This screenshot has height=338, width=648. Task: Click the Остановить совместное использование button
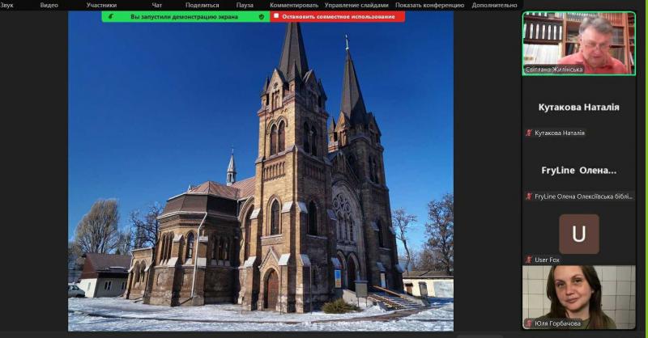point(337,16)
